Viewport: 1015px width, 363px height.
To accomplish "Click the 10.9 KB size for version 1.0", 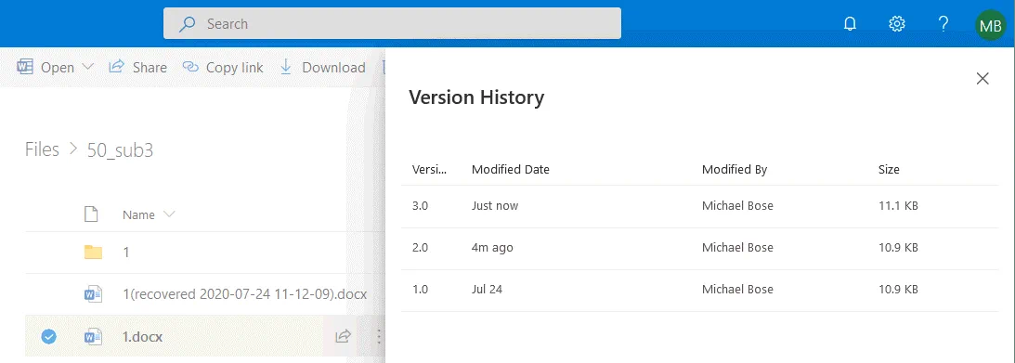I will (x=898, y=290).
